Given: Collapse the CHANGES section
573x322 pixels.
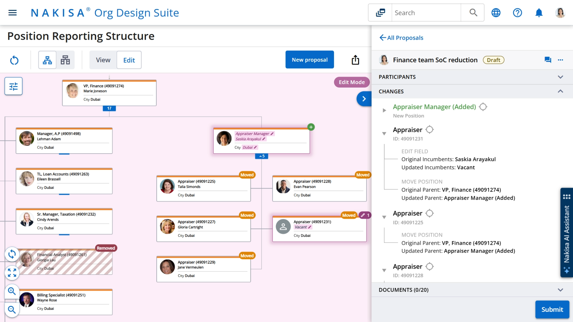Looking at the screenshot, I should 560,91.
